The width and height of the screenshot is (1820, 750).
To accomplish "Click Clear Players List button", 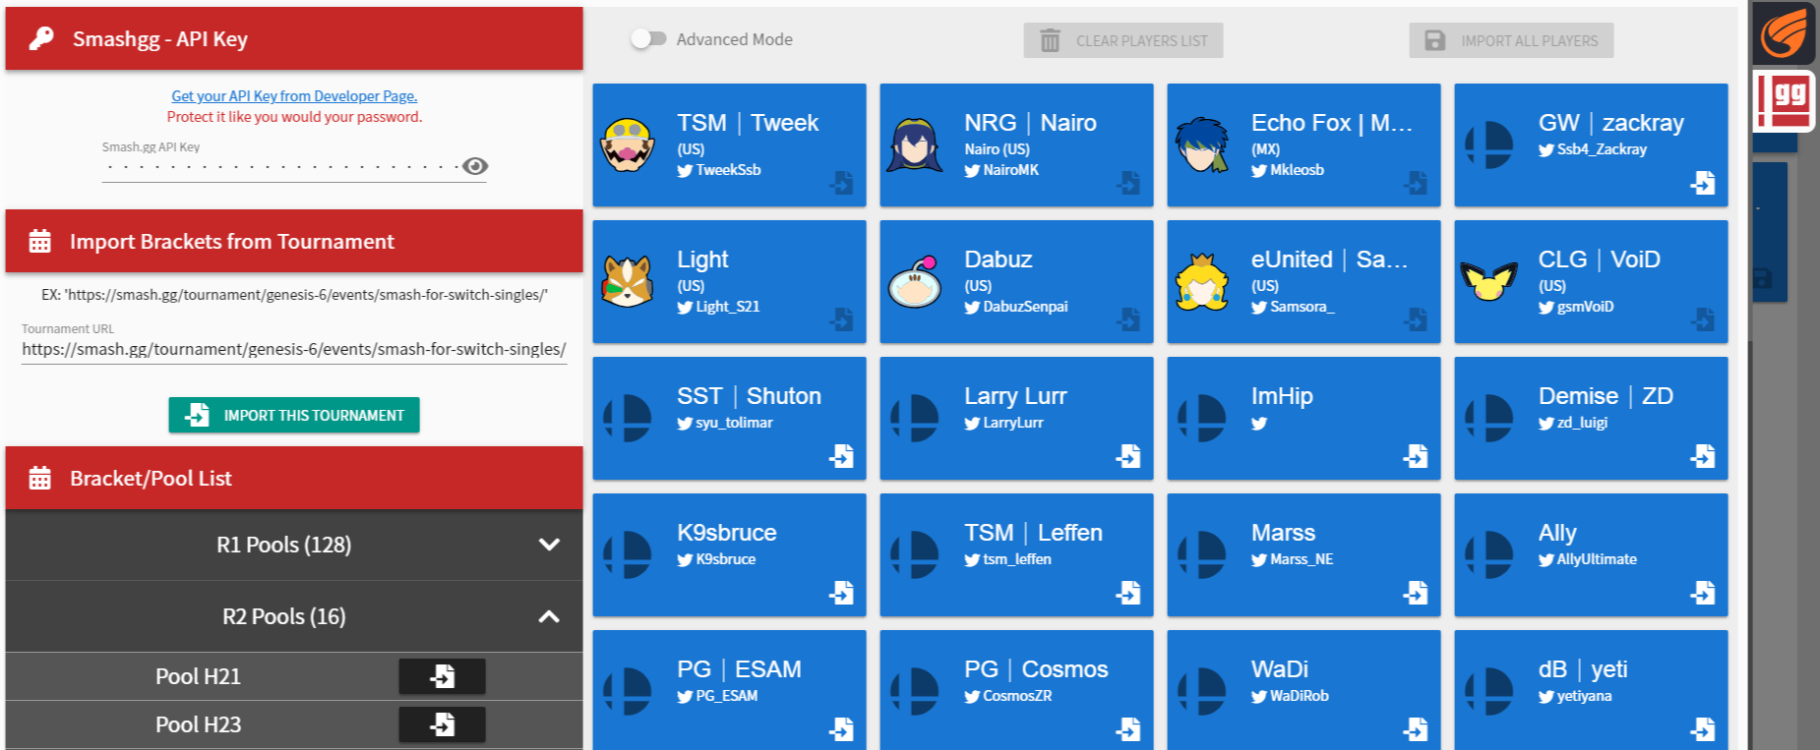I will pos(1123,40).
